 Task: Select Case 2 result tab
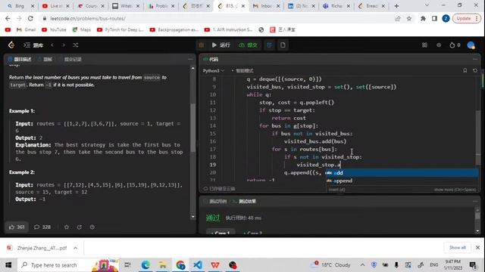coord(252,233)
